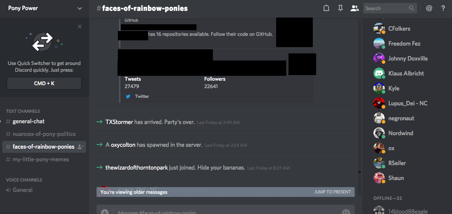Click JUMP TO PRESENT
452x214 pixels.
(x=333, y=192)
